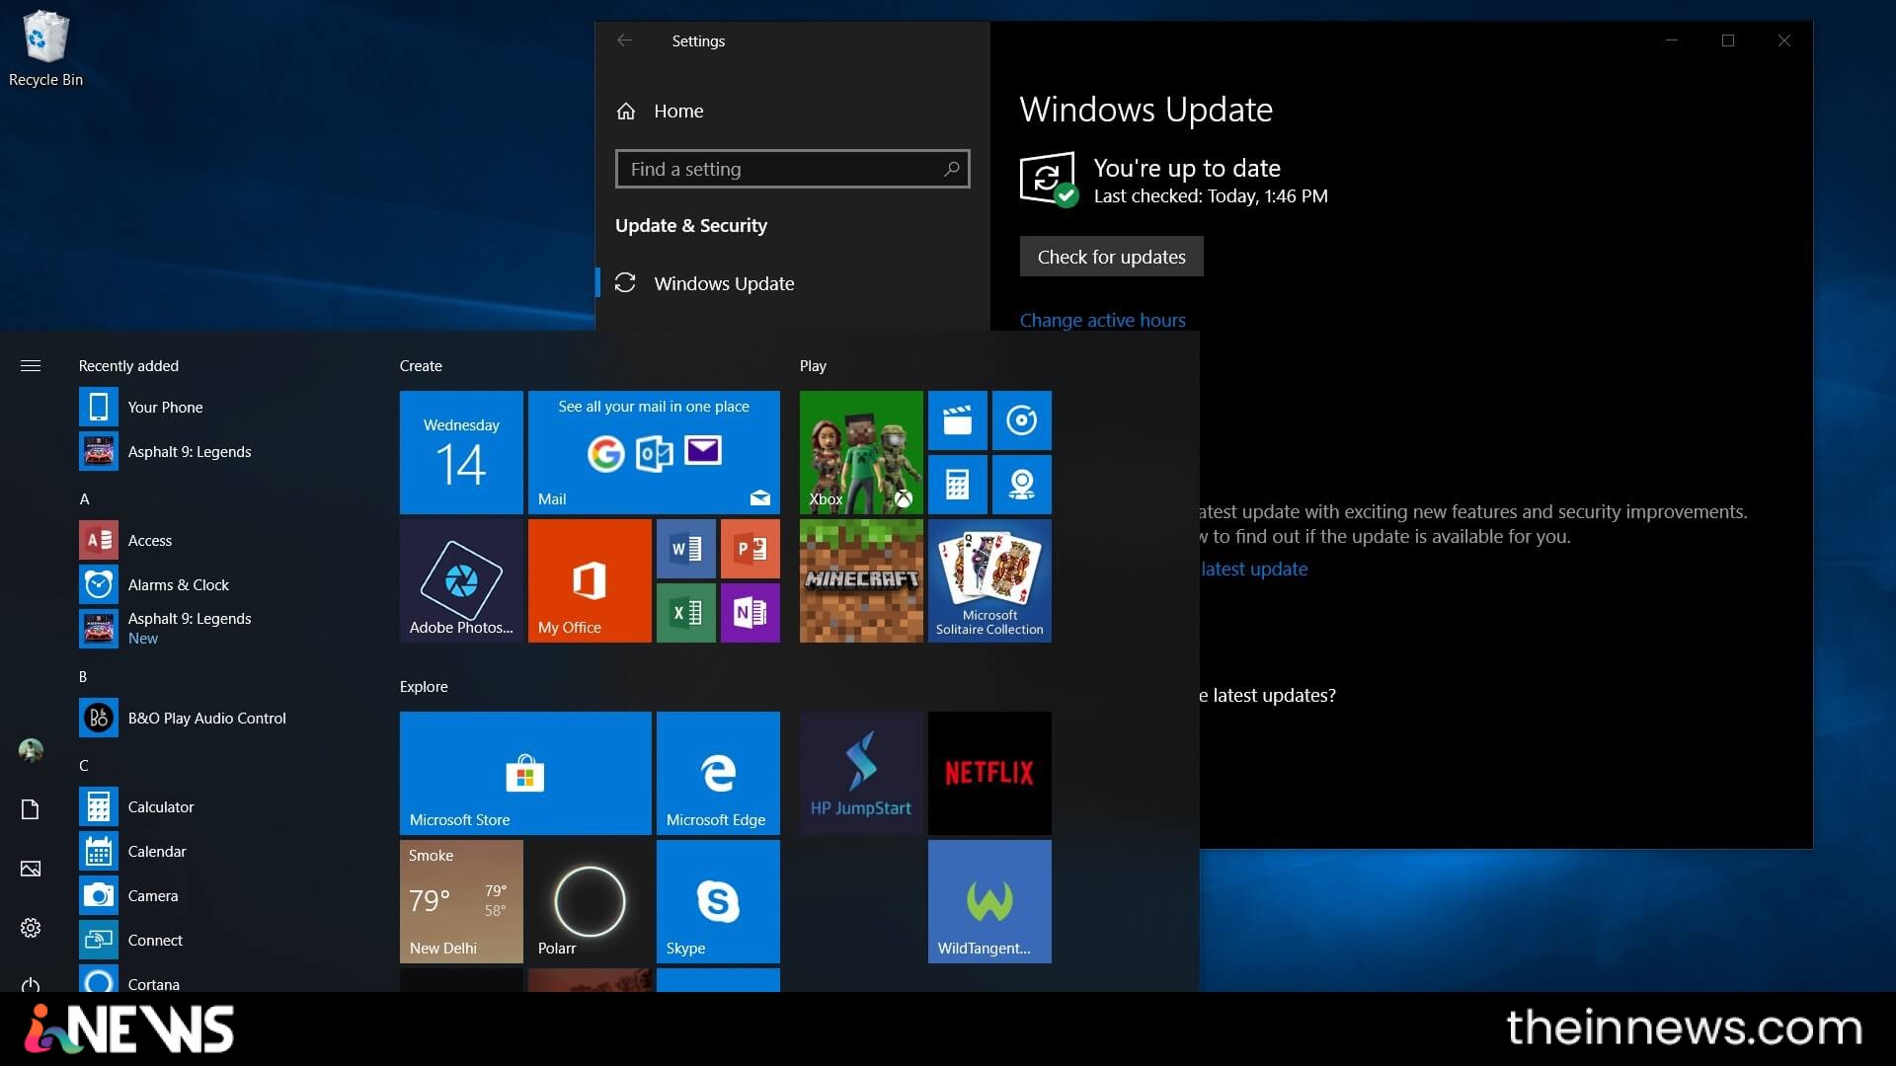The image size is (1896, 1066).
Task: Click the Find a setting search box
Action: pyautogui.click(x=792, y=169)
